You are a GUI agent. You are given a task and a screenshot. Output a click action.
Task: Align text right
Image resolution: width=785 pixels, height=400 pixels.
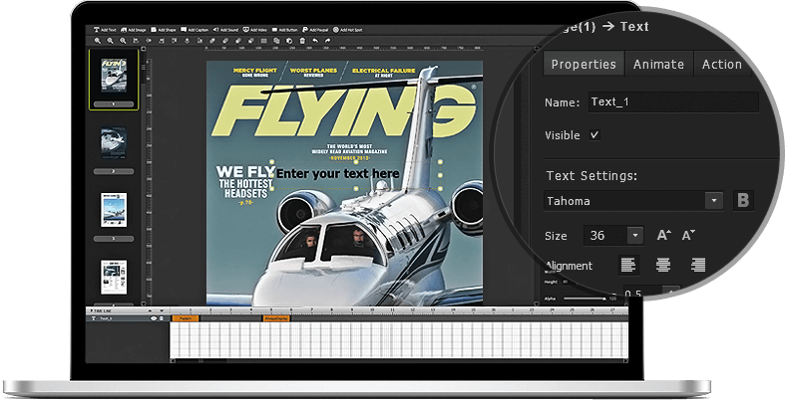(x=698, y=265)
